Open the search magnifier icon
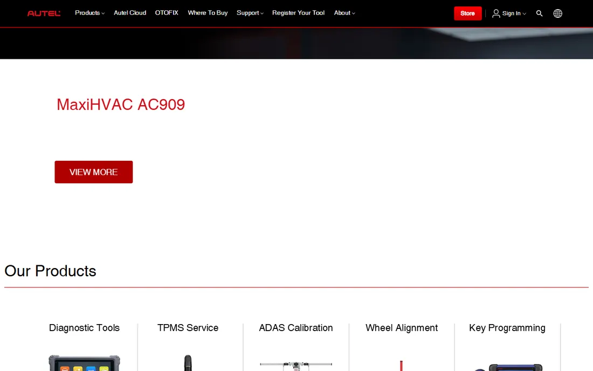593x371 pixels. click(539, 13)
